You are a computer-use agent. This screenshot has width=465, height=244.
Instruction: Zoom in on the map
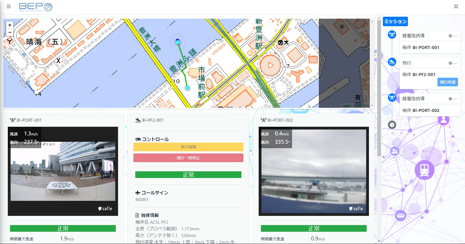point(10,25)
